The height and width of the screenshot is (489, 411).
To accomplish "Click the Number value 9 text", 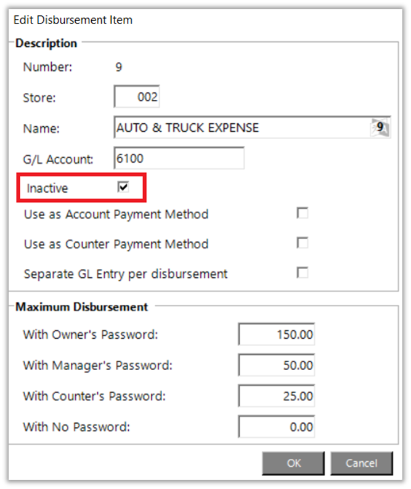I will click(x=119, y=67).
